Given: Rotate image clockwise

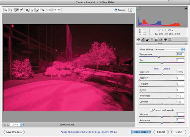Looking at the screenshot, I should [59, 10].
